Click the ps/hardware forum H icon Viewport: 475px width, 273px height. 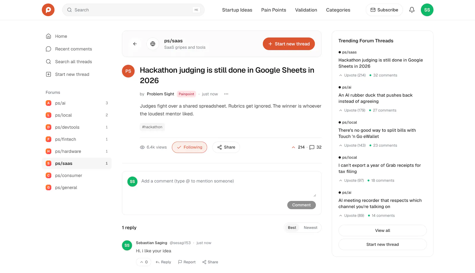tap(49, 151)
